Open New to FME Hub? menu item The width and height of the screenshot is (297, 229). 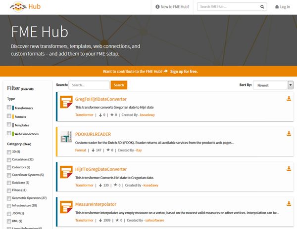pyautogui.click(x=172, y=7)
